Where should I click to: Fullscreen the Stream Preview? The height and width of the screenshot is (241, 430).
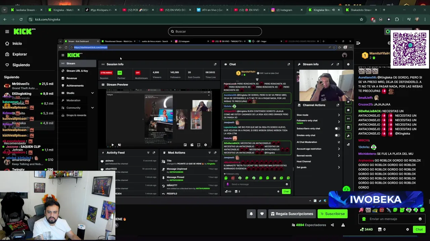(199, 145)
